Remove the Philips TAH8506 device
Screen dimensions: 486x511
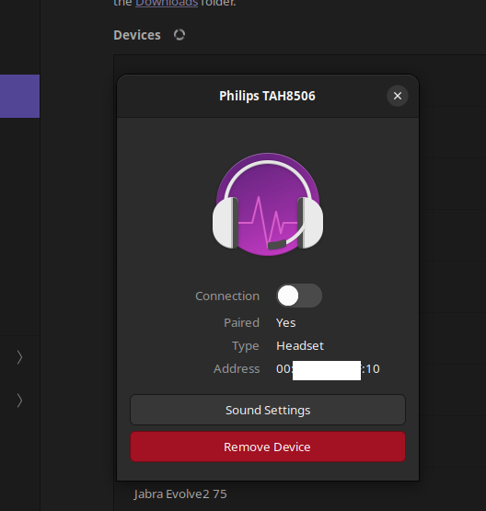coord(268,447)
